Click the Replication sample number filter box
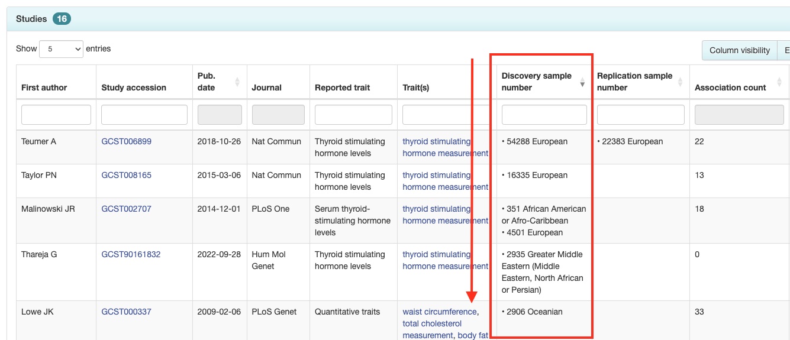The width and height of the screenshot is (790, 340). 641,115
